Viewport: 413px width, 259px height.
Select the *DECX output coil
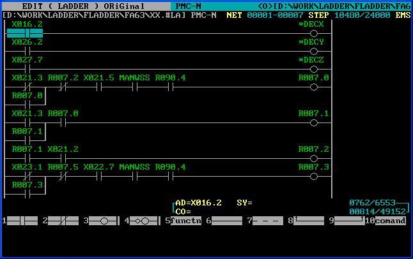pos(314,34)
